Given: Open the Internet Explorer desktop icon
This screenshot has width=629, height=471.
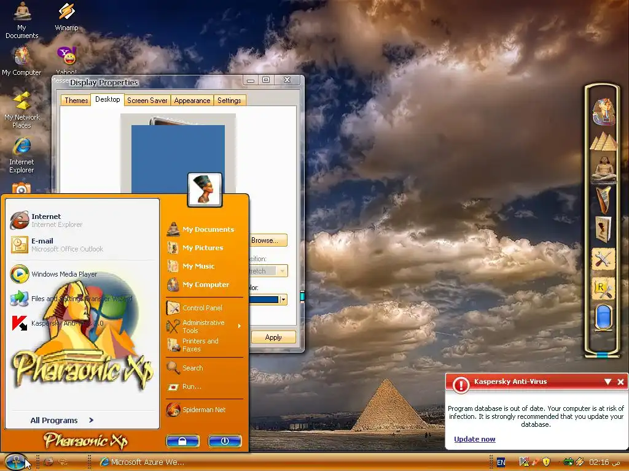Looking at the screenshot, I should pyautogui.click(x=21, y=155).
